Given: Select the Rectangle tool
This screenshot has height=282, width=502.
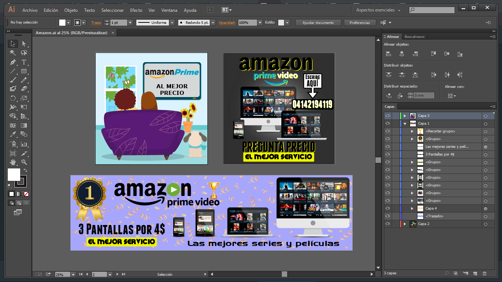Looking at the screenshot, I should 24,71.
